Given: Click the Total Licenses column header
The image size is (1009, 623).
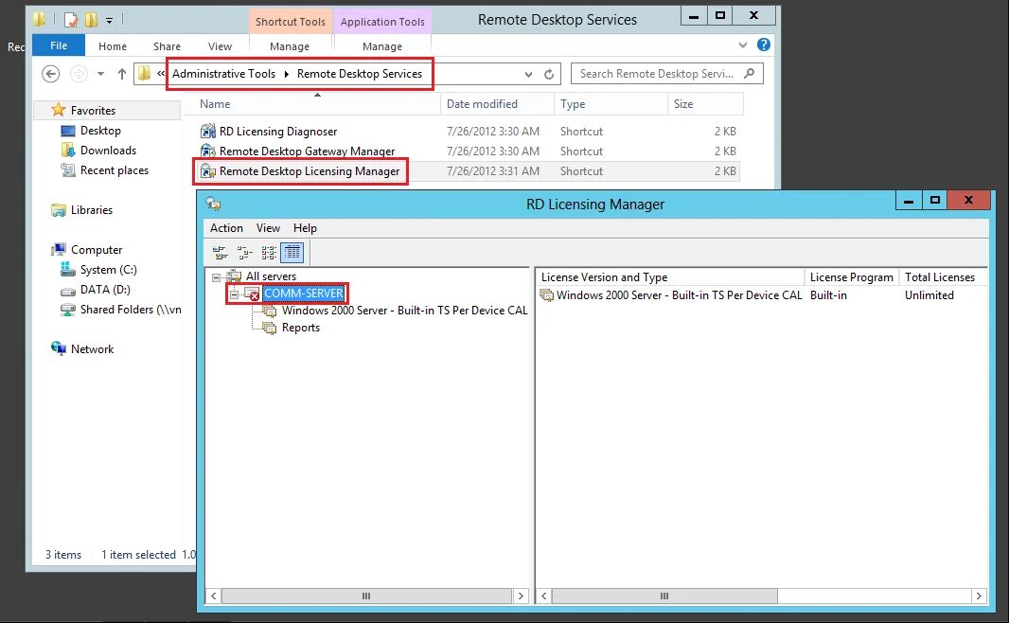Looking at the screenshot, I should coord(942,277).
